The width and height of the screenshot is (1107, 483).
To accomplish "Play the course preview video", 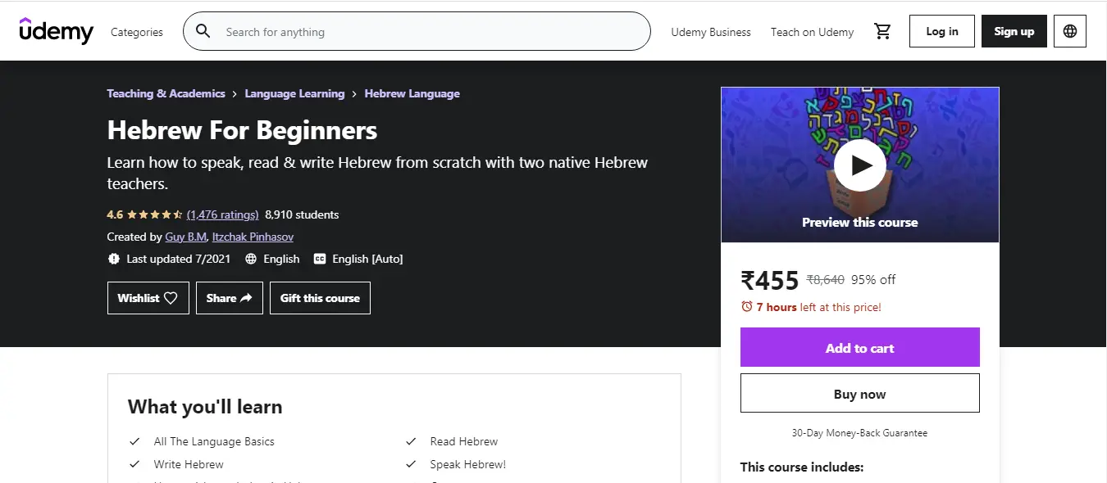I will [x=859, y=165].
